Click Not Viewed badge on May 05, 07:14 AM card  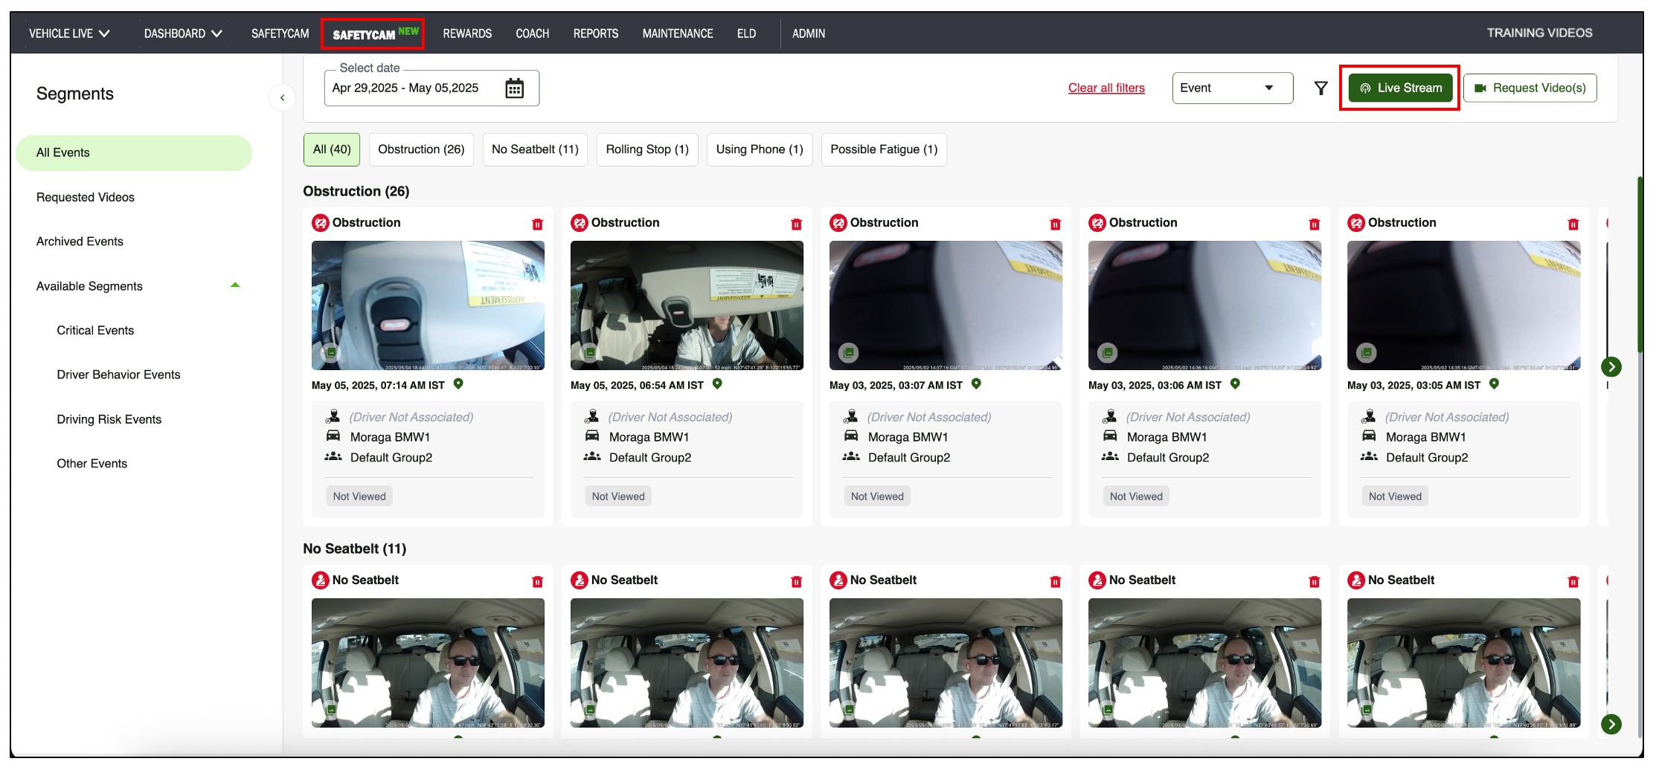point(359,496)
